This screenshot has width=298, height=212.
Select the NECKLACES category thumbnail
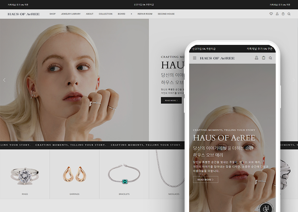click(167, 174)
